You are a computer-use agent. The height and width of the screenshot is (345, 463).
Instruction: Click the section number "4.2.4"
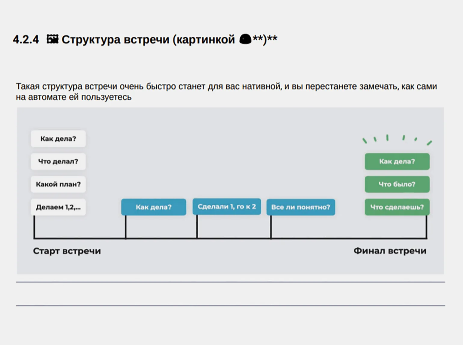[x=26, y=40]
